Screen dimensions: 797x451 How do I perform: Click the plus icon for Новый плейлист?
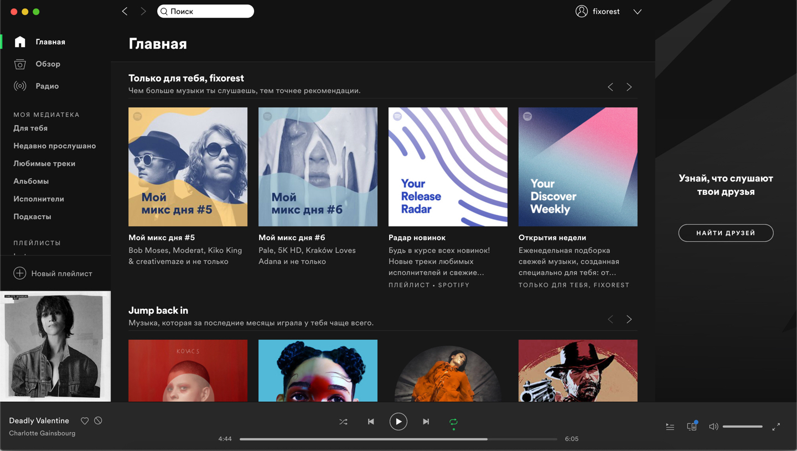point(19,273)
